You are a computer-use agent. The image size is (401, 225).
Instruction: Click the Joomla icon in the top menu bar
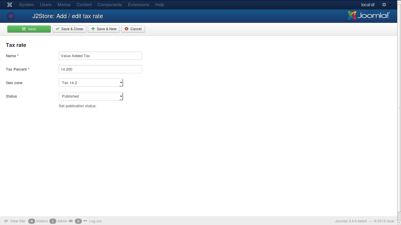[10, 5]
